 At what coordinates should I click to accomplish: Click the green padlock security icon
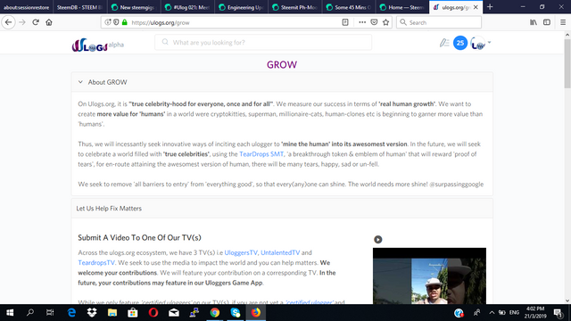pos(125,22)
